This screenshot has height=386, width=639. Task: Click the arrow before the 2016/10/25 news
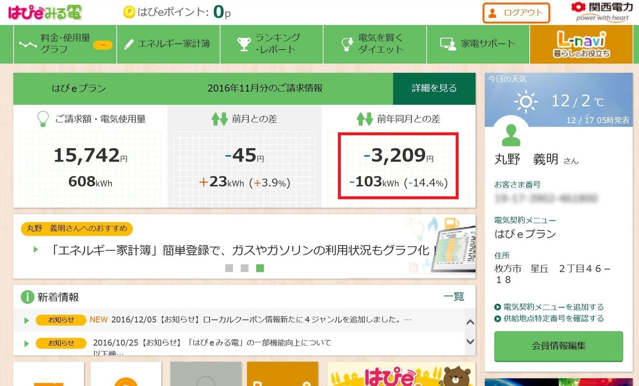27,343
